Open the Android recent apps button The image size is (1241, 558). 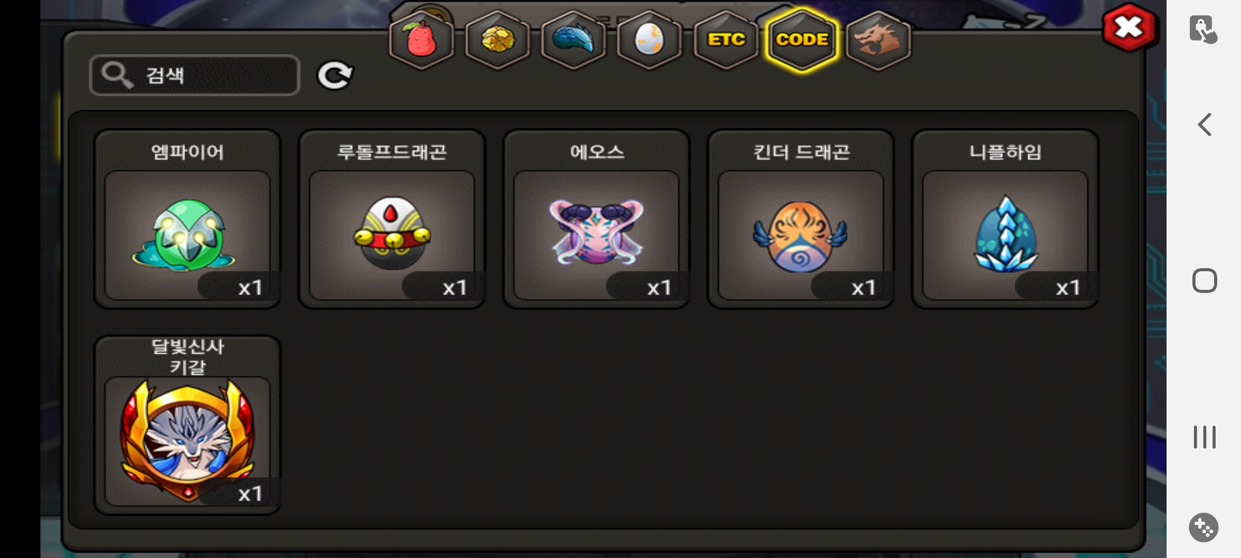1205,437
